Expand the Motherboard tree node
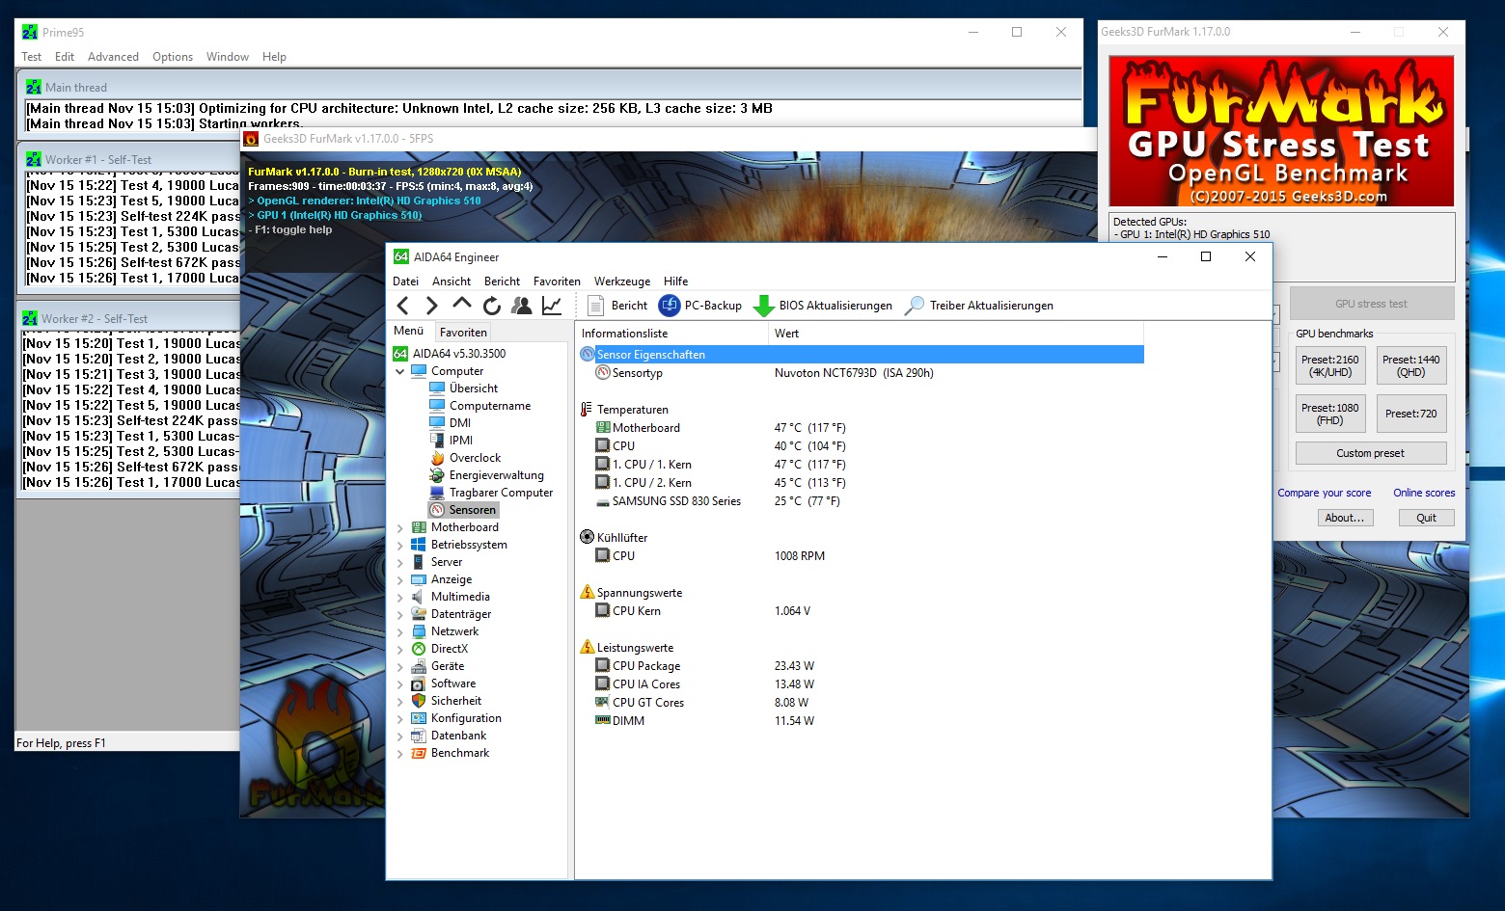This screenshot has height=911, width=1505. 400,527
